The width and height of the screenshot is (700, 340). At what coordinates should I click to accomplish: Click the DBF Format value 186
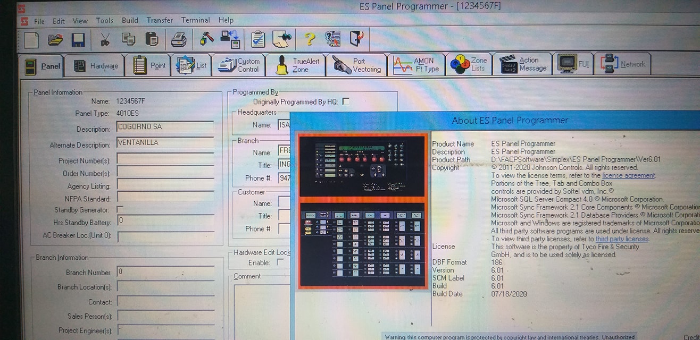click(x=497, y=262)
